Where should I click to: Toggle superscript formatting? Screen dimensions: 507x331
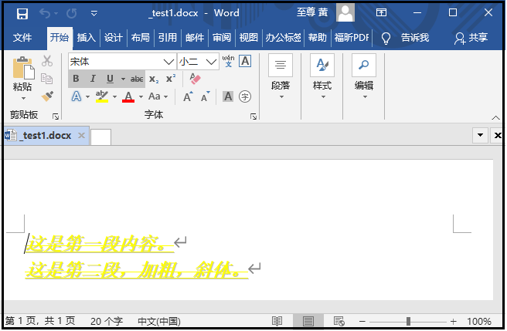tap(171, 79)
